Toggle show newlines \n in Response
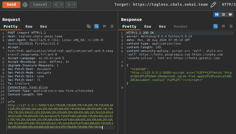Screen dimensions: 236x134 point(223,26)
